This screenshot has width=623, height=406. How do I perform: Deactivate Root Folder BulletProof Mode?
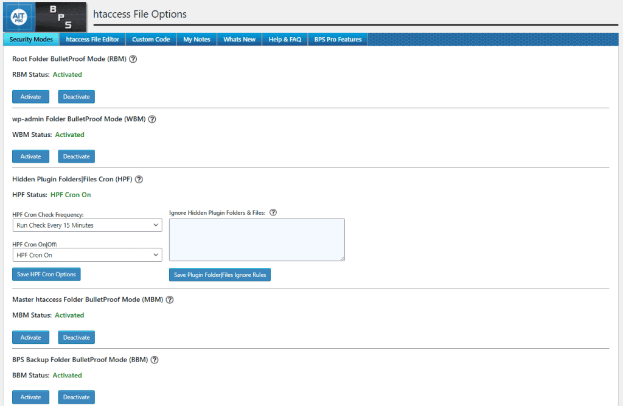76,97
